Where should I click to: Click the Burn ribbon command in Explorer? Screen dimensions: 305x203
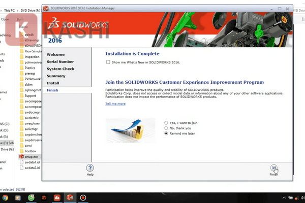[x=20, y=19]
